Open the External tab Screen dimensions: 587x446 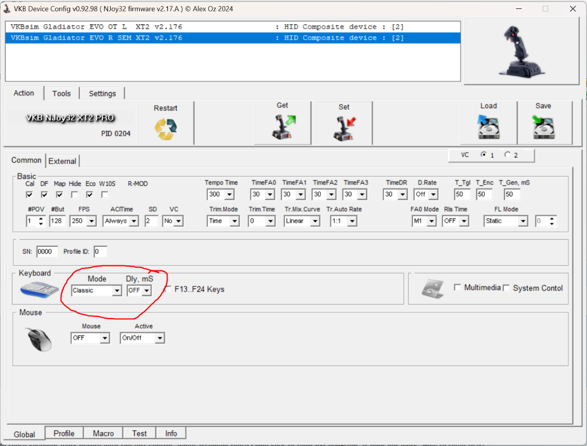point(62,161)
